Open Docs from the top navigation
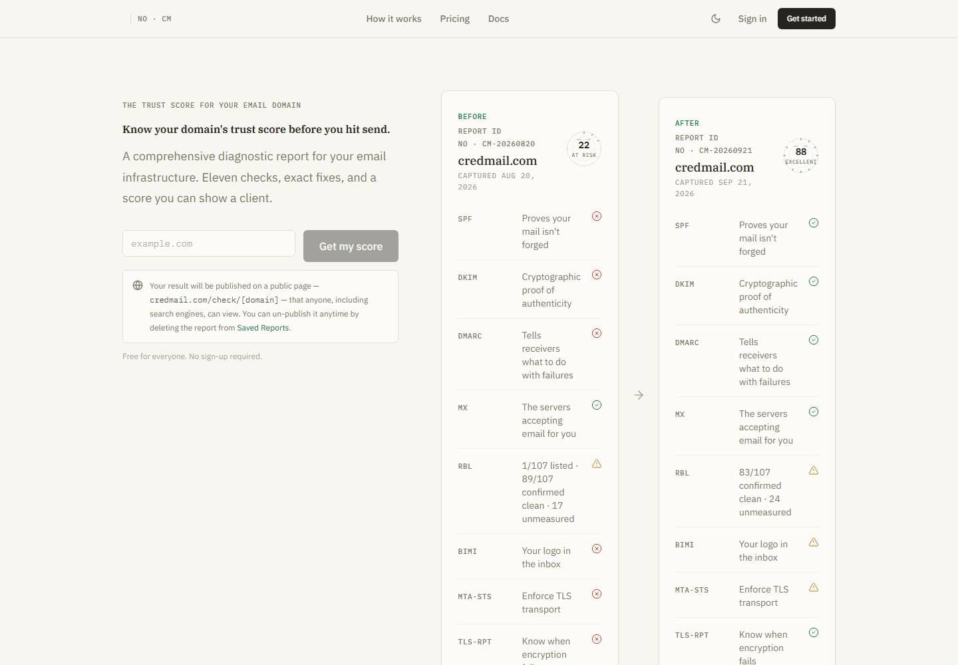The image size is (958, 665). tap(498, 19)
